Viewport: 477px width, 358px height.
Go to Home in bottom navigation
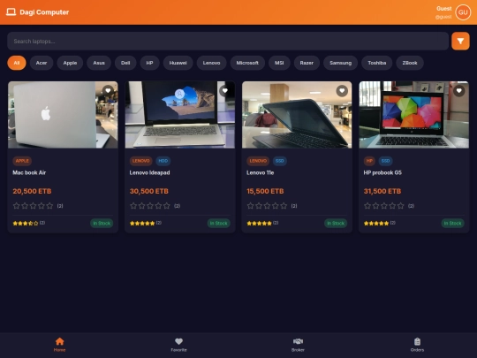(60, 345)
